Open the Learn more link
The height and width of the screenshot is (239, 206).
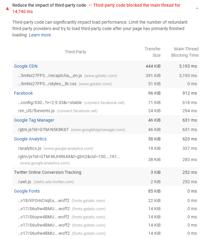coord(40,35)
